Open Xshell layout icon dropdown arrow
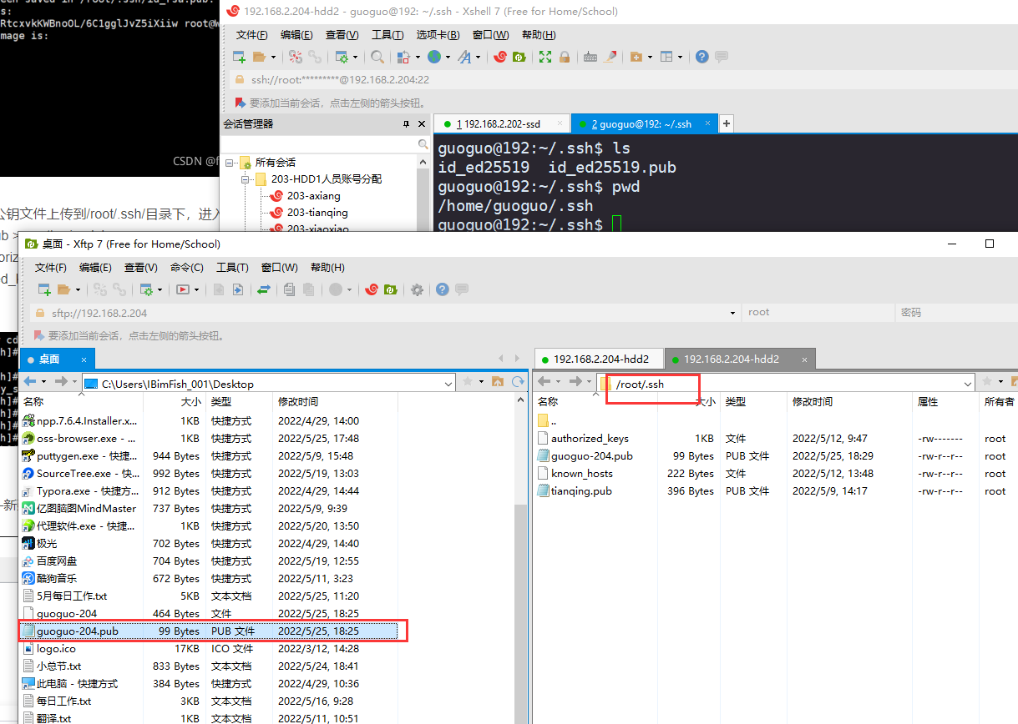The image size is (1018, 724). coord(681,57)
